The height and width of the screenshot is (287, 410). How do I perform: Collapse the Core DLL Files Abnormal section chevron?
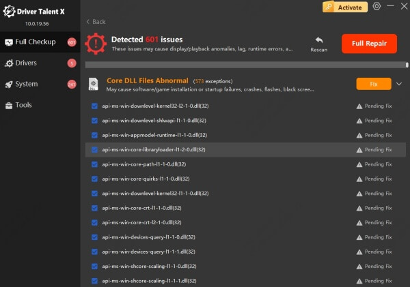coord(399,84)
